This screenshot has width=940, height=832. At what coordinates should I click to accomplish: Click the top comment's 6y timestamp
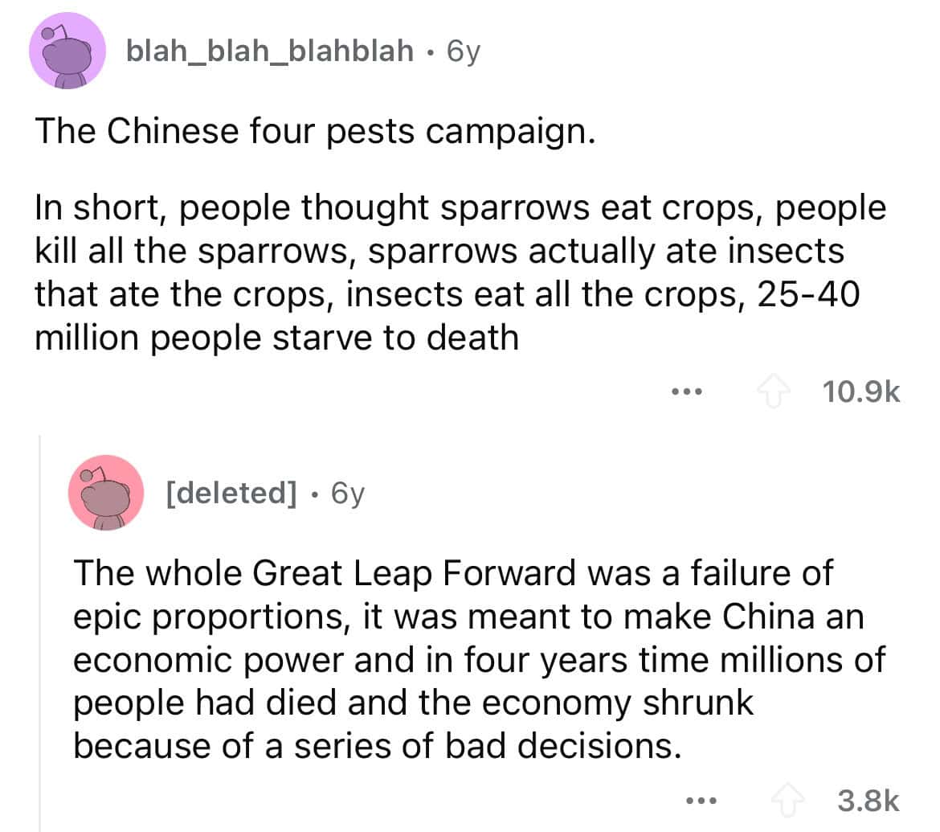point(462,51)
